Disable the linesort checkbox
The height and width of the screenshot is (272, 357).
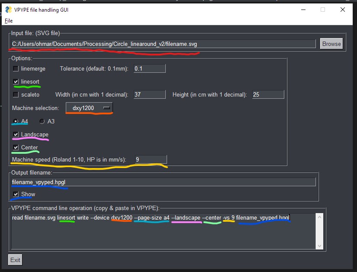pyautogui.click(x=16, y=81)
